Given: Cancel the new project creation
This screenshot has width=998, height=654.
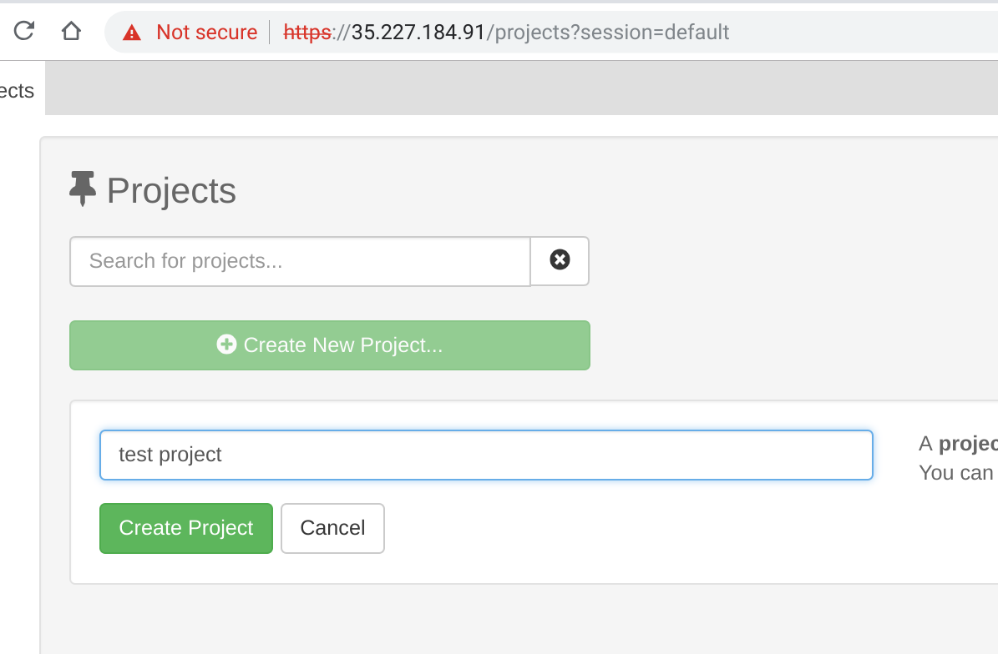Looking at the screenshot, I should [332, 528].
